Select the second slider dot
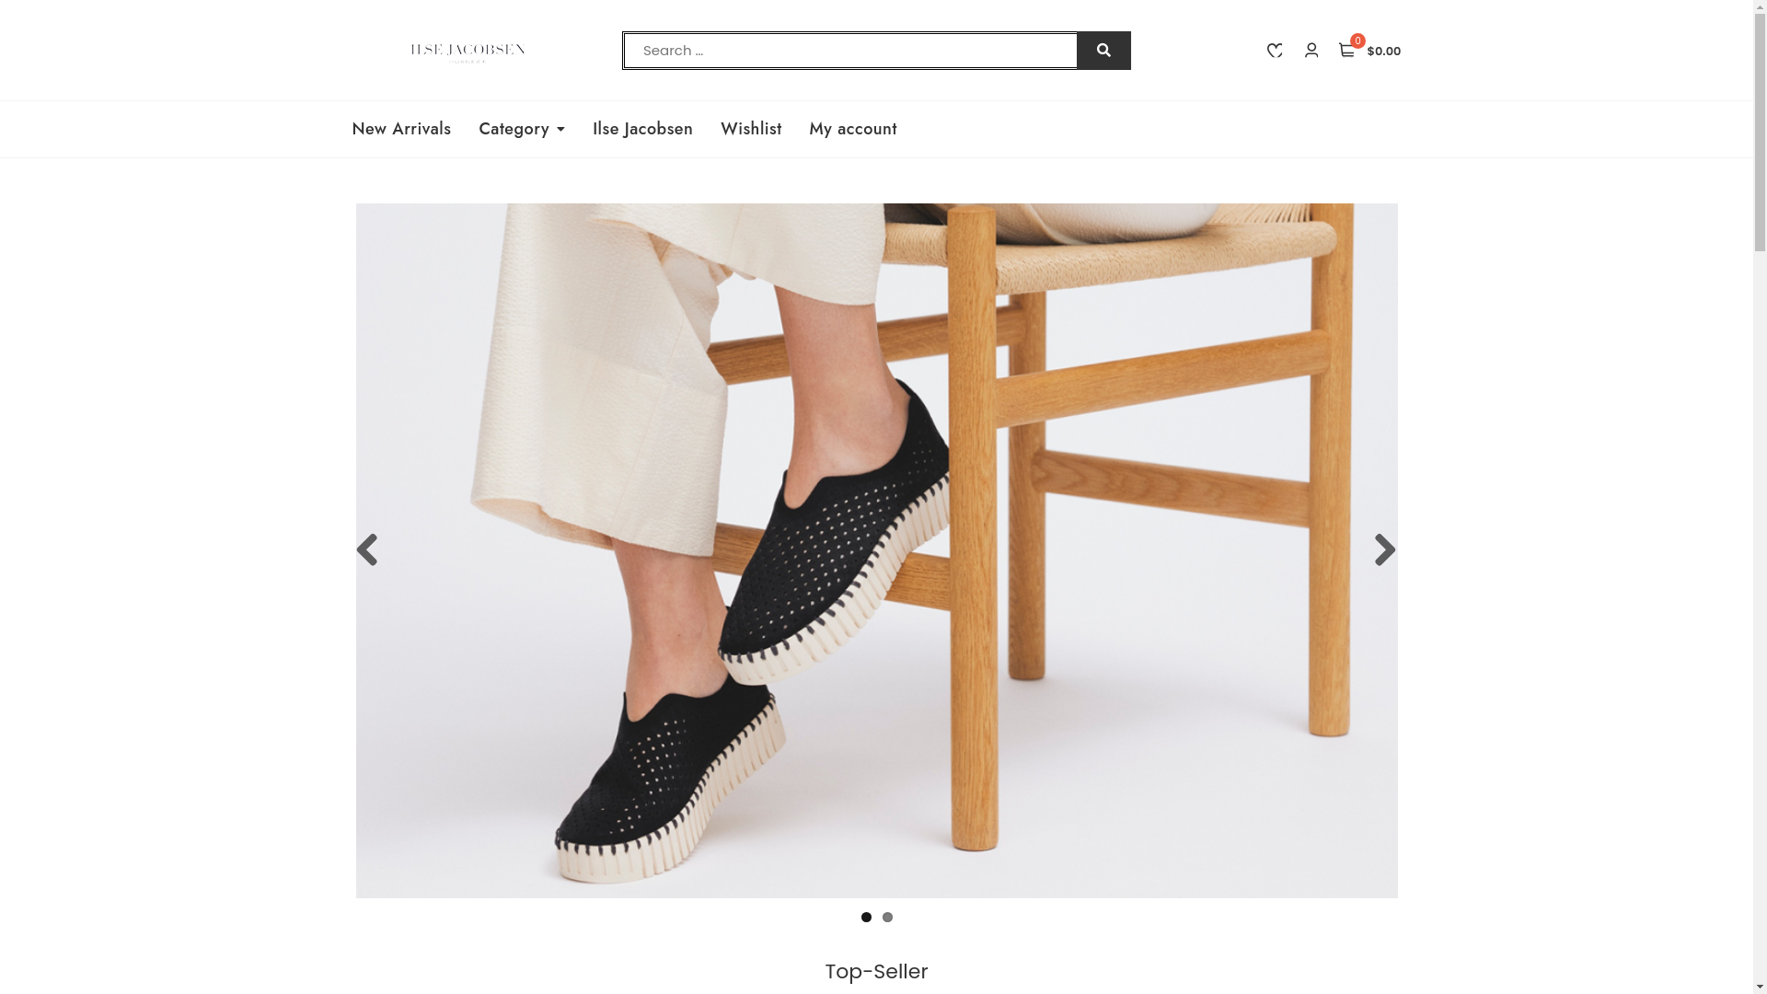Image resolution: width=1767 pixels, height=994 pixels. 887,918
